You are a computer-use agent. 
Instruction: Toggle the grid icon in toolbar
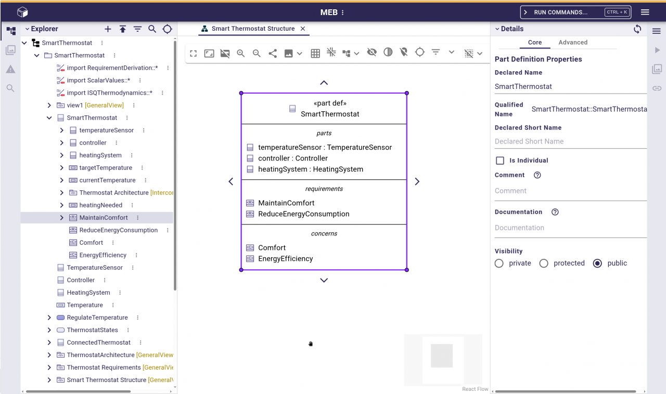[x=315, y=53]
